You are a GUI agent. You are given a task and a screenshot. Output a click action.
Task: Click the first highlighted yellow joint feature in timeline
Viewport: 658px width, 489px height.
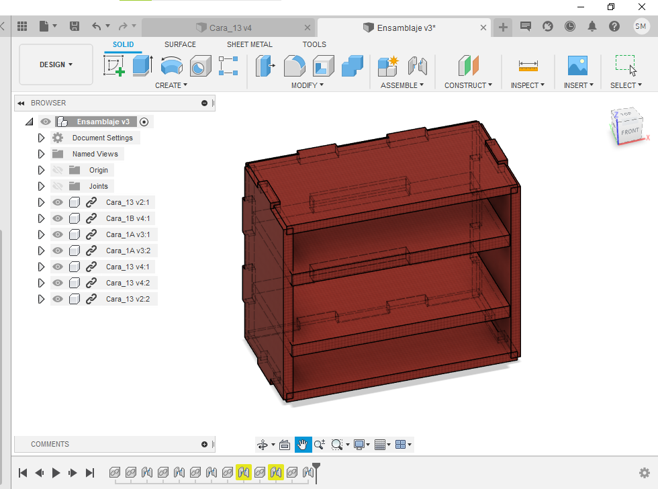click(x=244, y=473)
